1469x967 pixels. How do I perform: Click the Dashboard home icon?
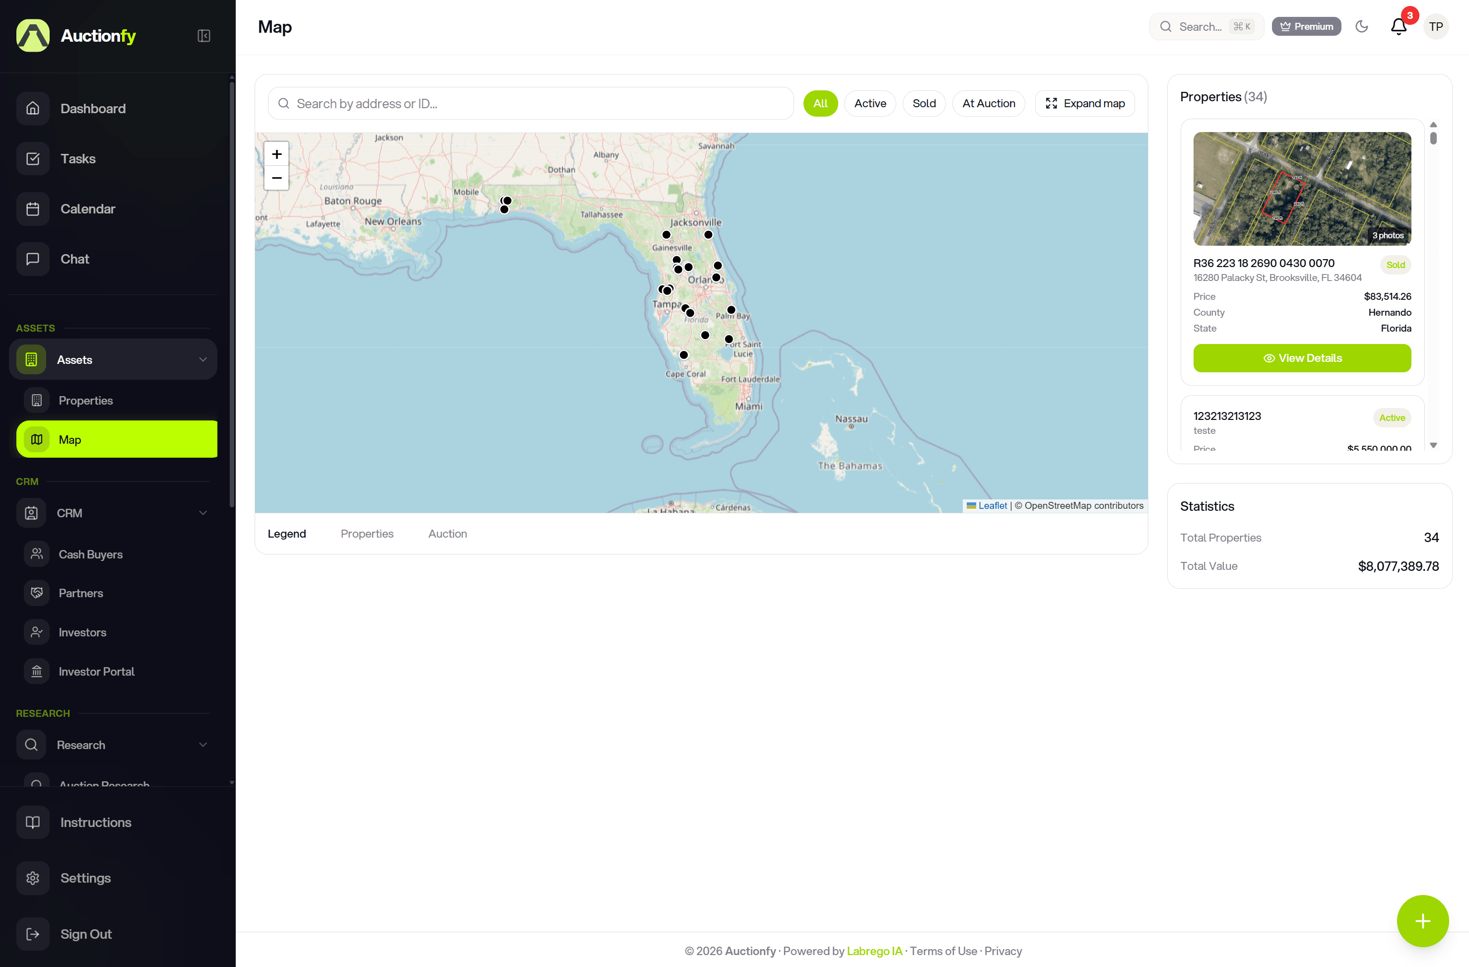click(x=33, y=109)
